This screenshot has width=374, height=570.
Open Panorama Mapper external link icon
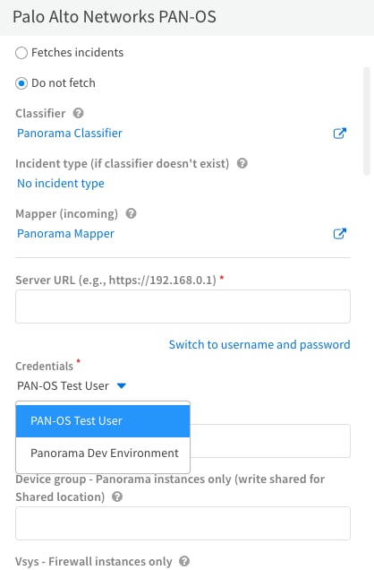339,234
